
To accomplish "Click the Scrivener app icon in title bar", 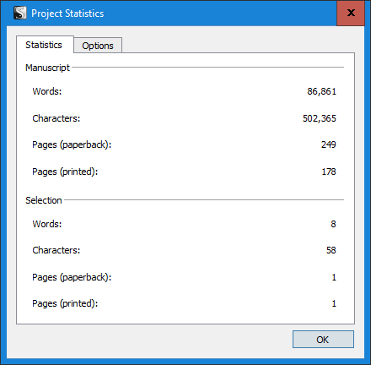I will tap(20, 13).
